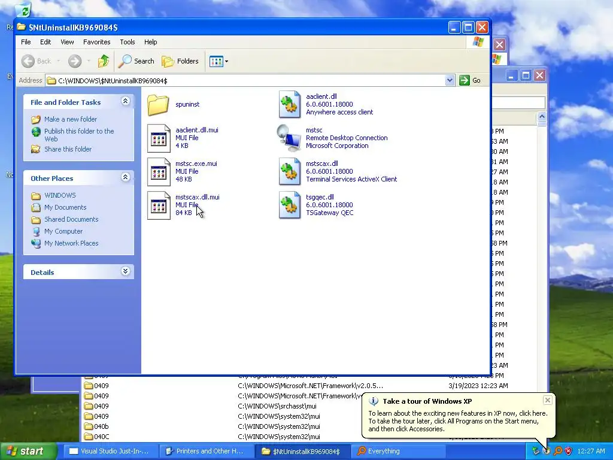The height and width of the screenshot is (460, 613).
Task: Close the Windows XP tour balloon
Action: tap(547, 400)
